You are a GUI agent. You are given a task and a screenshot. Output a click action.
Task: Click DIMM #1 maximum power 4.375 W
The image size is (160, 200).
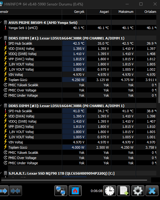[x=127, y=80]
